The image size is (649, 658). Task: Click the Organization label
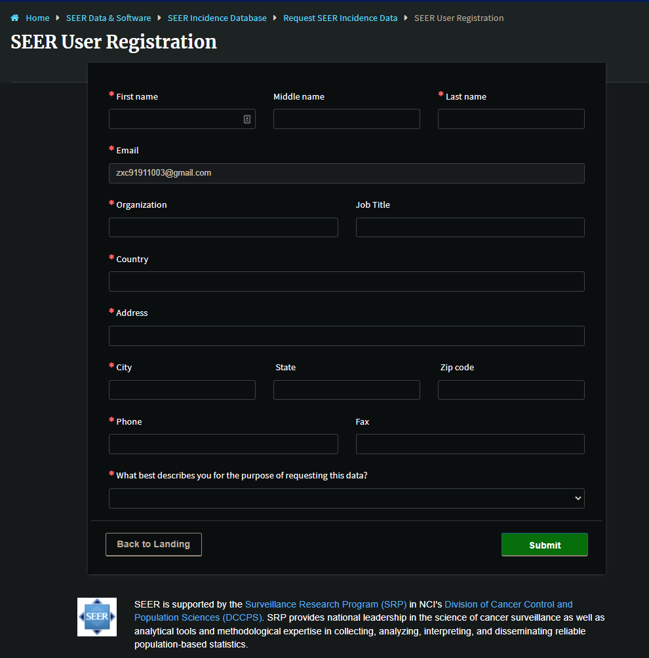pyautogui.click(x=142, y=204)
